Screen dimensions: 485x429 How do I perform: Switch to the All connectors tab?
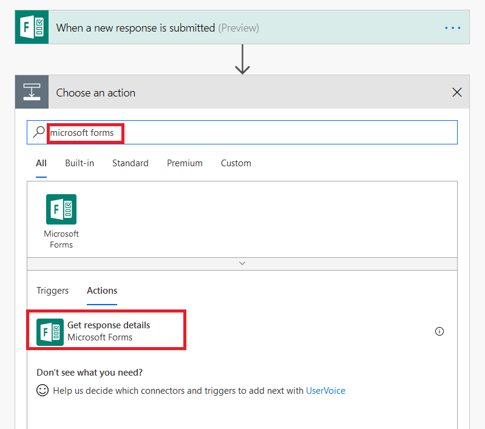41,163
